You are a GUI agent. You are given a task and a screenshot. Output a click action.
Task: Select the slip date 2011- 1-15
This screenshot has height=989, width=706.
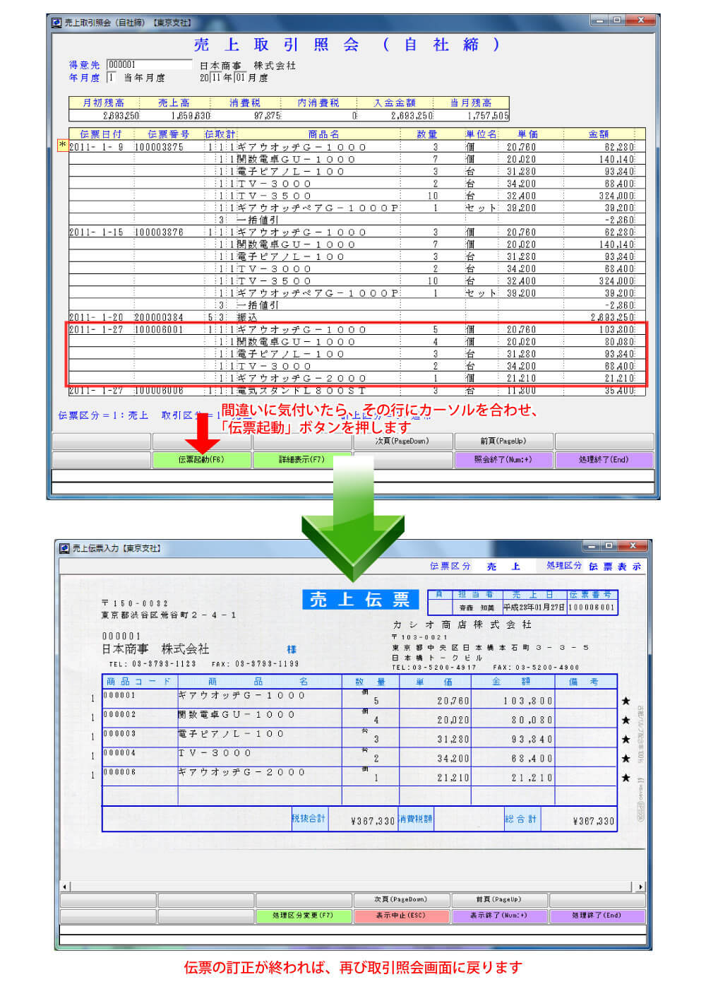tap(96, 232)
